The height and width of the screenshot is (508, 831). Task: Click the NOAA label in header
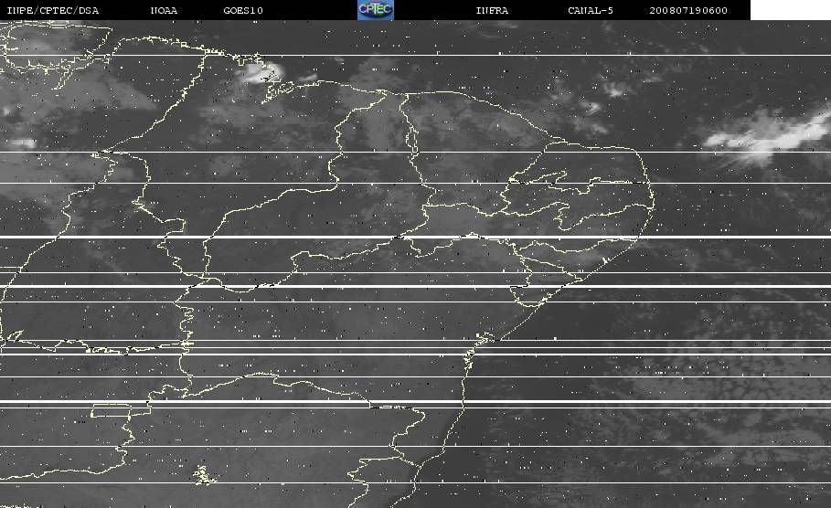164,10
